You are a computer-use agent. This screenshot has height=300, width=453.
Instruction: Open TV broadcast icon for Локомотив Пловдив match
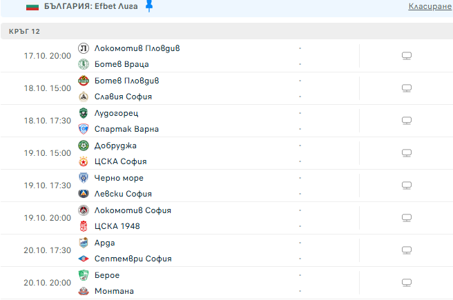tap(407, 56)
